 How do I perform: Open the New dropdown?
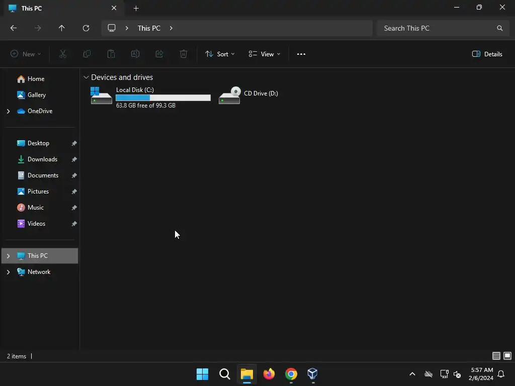click(x=26, y=54)
